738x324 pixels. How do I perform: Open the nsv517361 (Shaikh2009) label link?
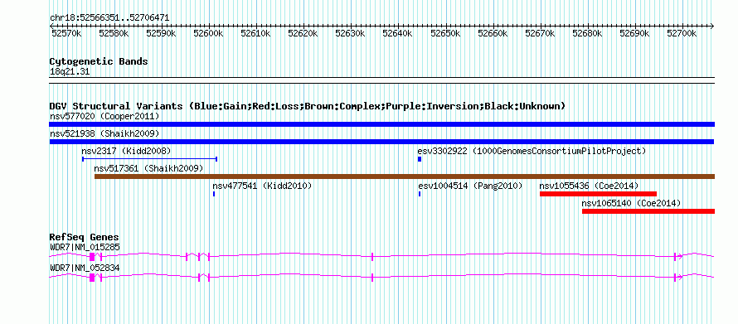148,168
